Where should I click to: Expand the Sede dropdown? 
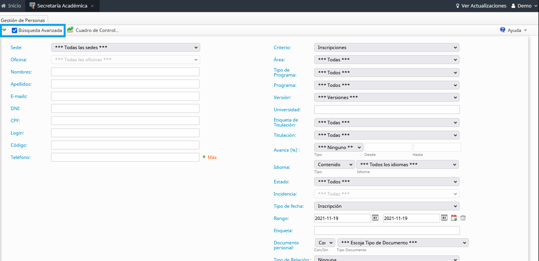click(125, 47)
